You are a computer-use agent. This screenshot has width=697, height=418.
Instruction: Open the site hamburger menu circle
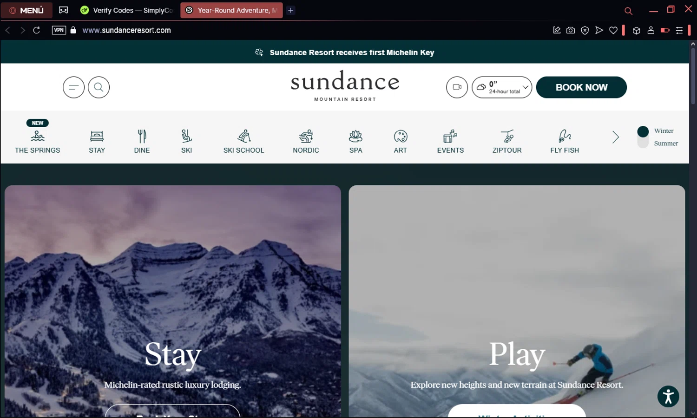tap(74, 87)
